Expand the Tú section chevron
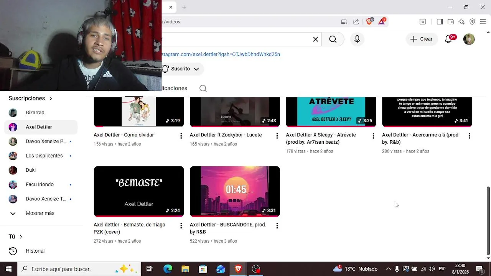This screenshot has width=491, height=276. (x=21, y=237)
